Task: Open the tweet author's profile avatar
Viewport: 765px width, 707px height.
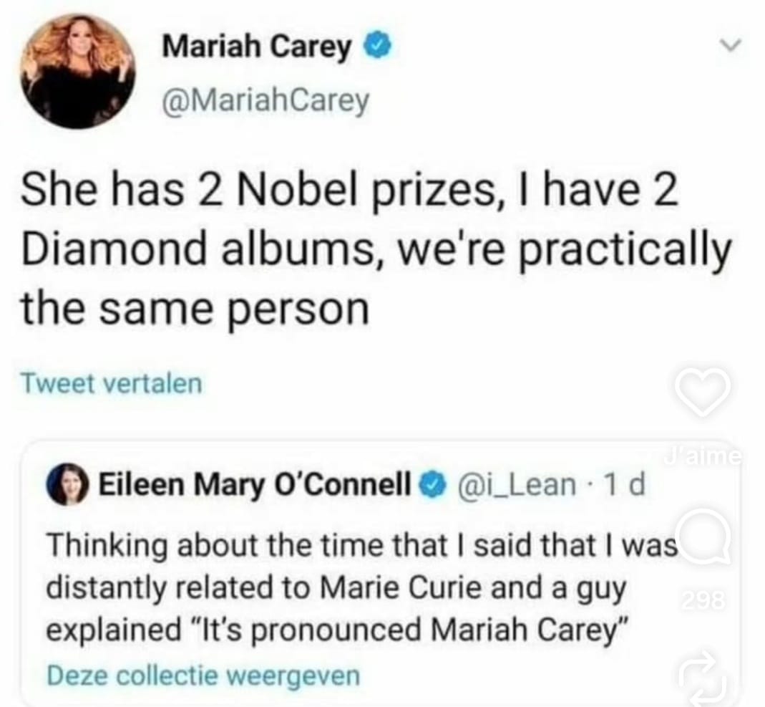Action: click(79, 72)
